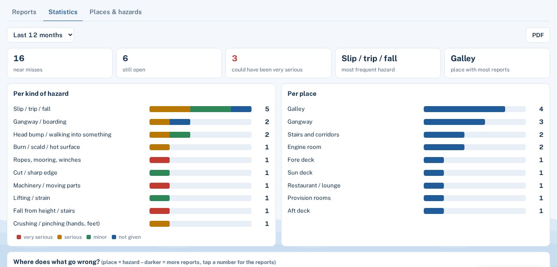
Task: Click the Restaurant / lounge place label
Action: click(314, 186)
